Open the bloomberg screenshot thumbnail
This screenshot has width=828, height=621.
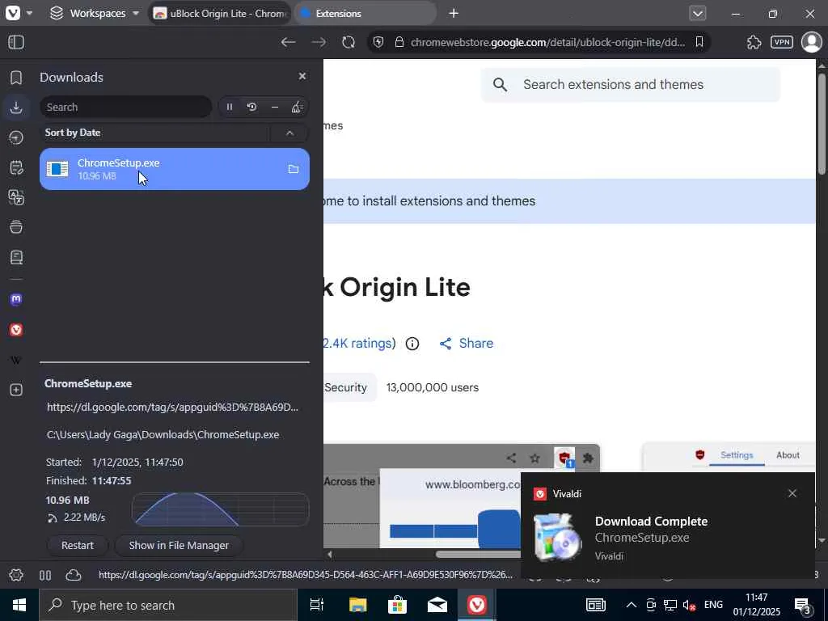pos(462,496)
